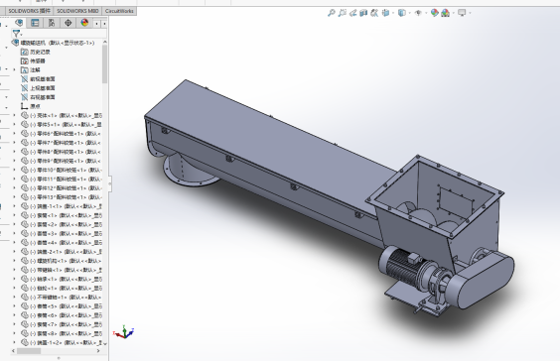Select the 零件12 component row
Screen dimensions: 560x361
(62, 188)
